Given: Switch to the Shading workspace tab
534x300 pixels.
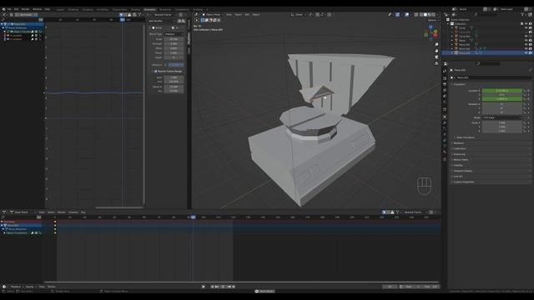Looking at the screenshot, I should (x=135, y=9).
